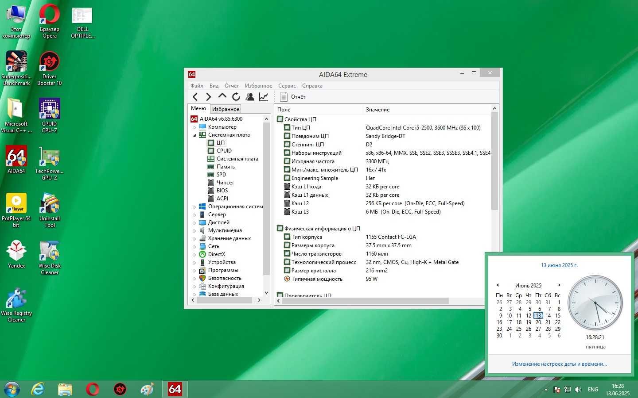Open the Вид menu
The image size is (638, 398).
tap(214, 86)
